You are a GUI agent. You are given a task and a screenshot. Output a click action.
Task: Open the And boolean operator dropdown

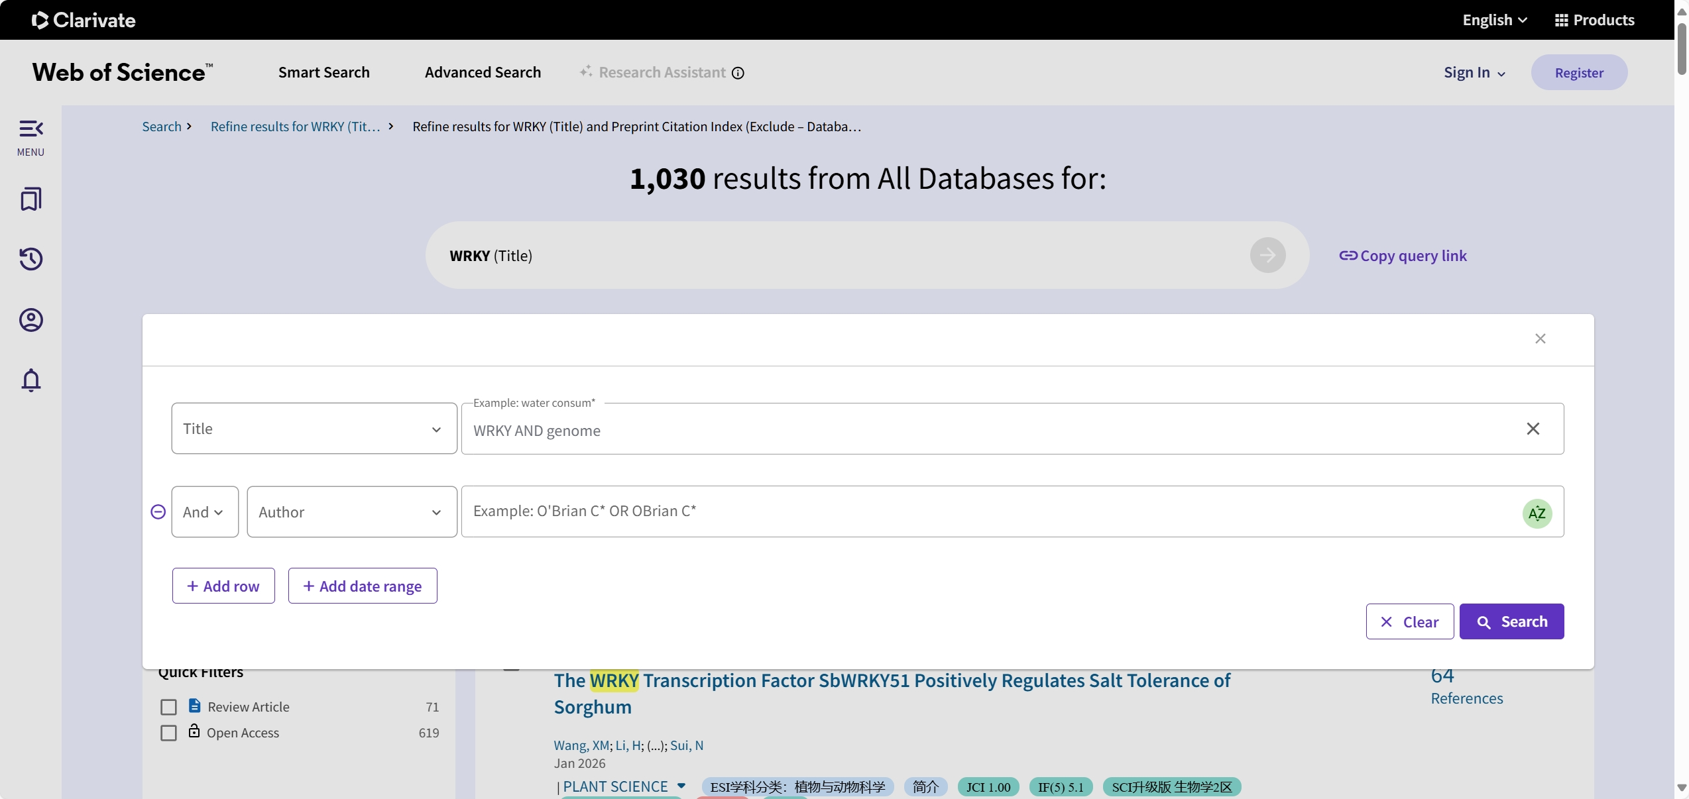point(205,511)
